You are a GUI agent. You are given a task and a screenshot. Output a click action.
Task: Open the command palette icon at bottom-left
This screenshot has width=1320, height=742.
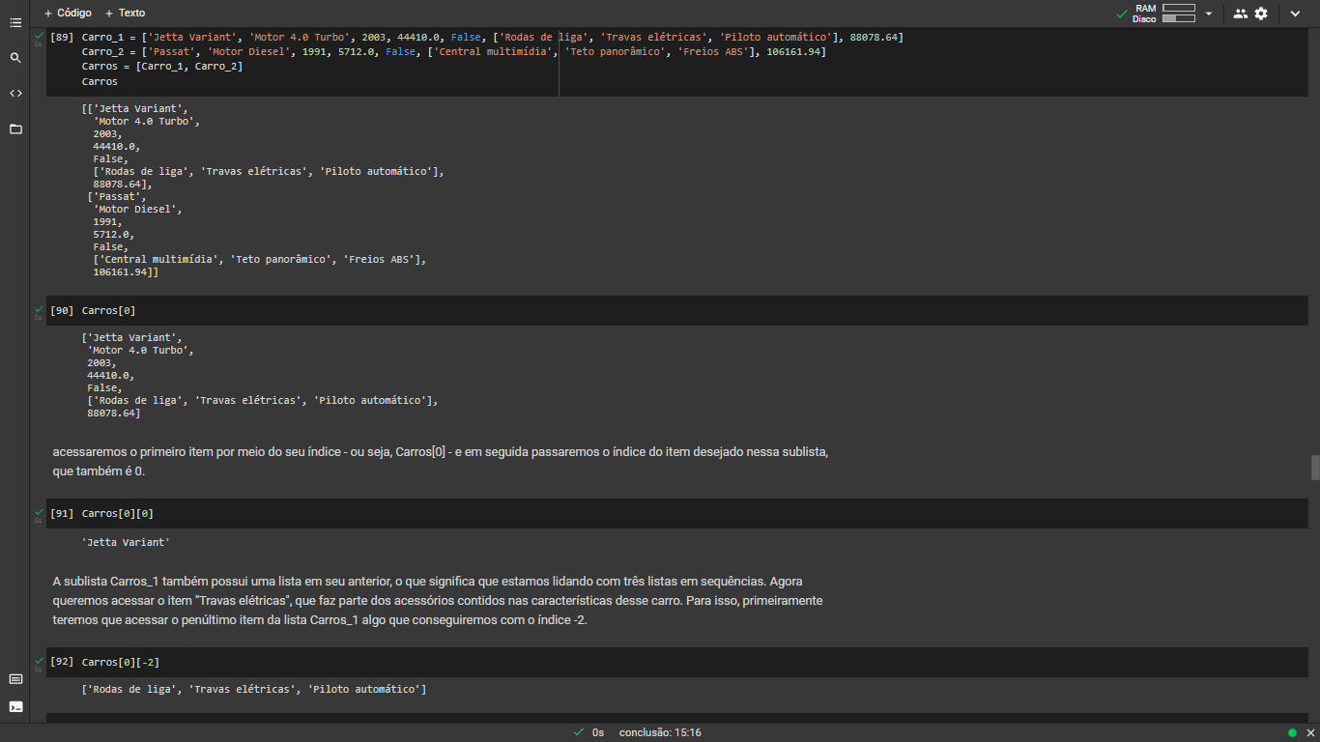[15, 679]
